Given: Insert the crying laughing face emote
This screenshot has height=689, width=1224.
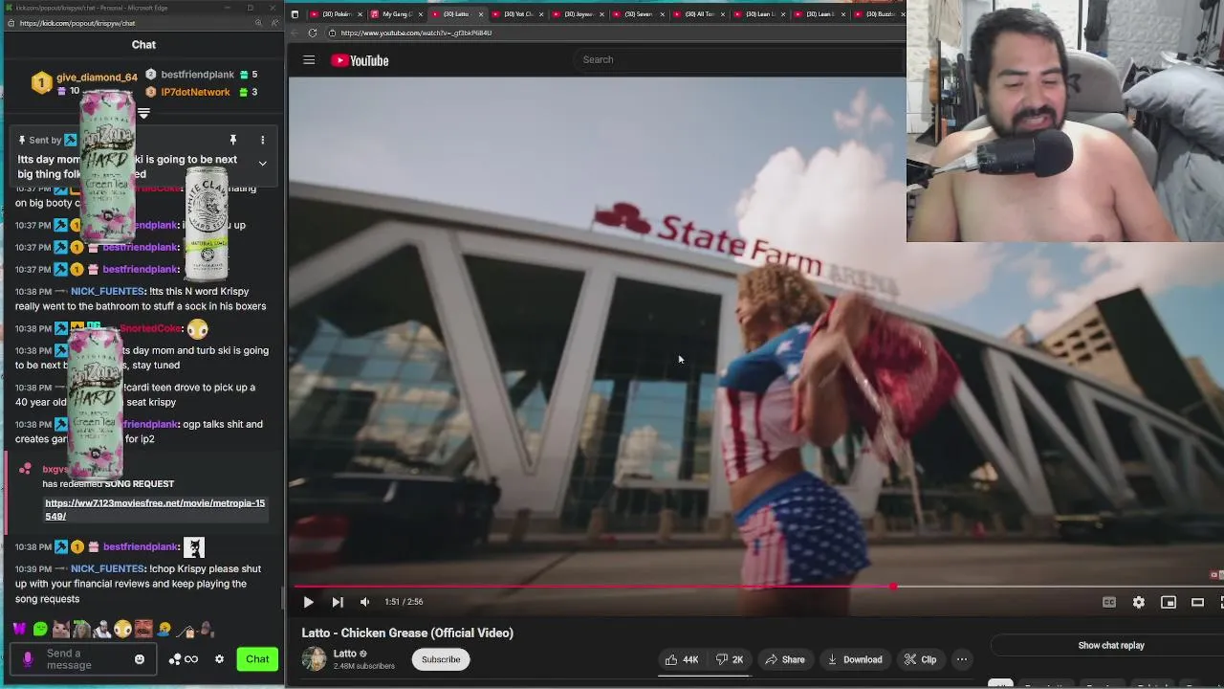Looking at the screenshot, I should (164, 630).
